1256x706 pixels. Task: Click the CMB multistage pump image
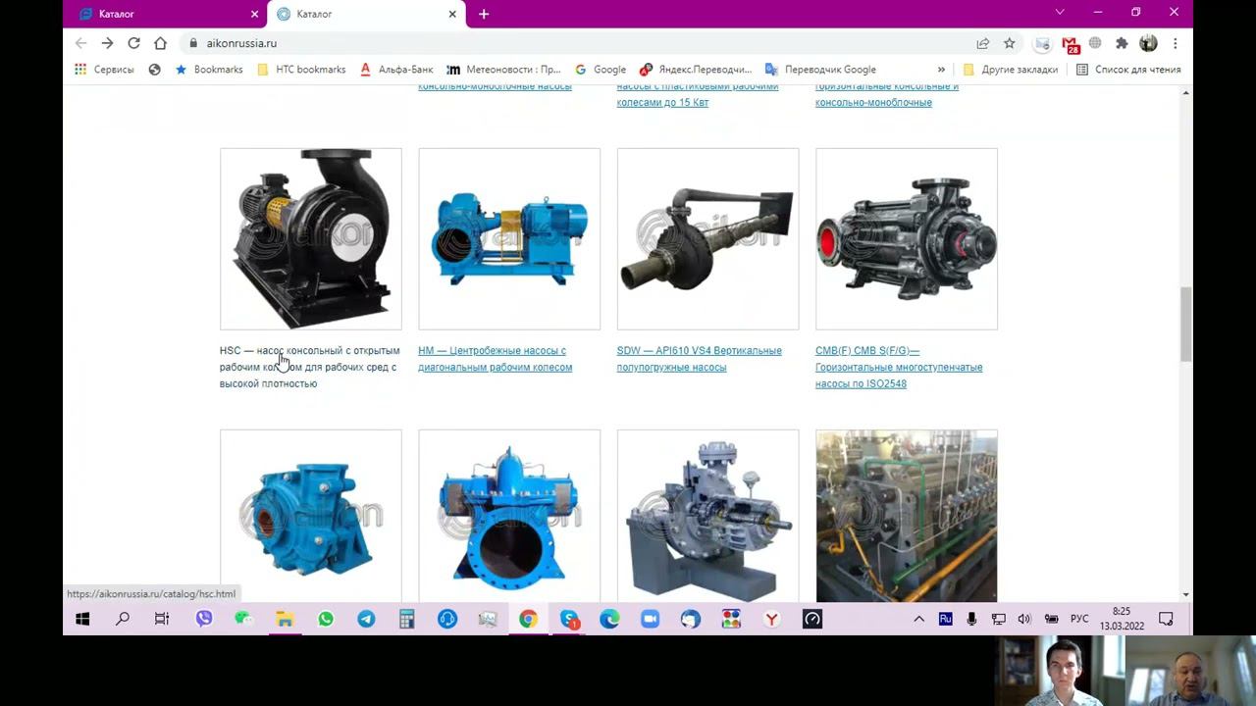(x=907, y=239)
